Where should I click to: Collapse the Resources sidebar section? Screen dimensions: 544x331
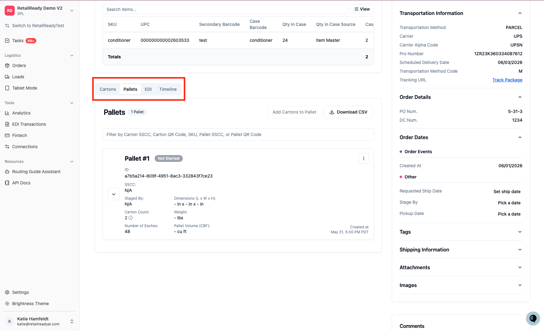[x=72, y=162]
